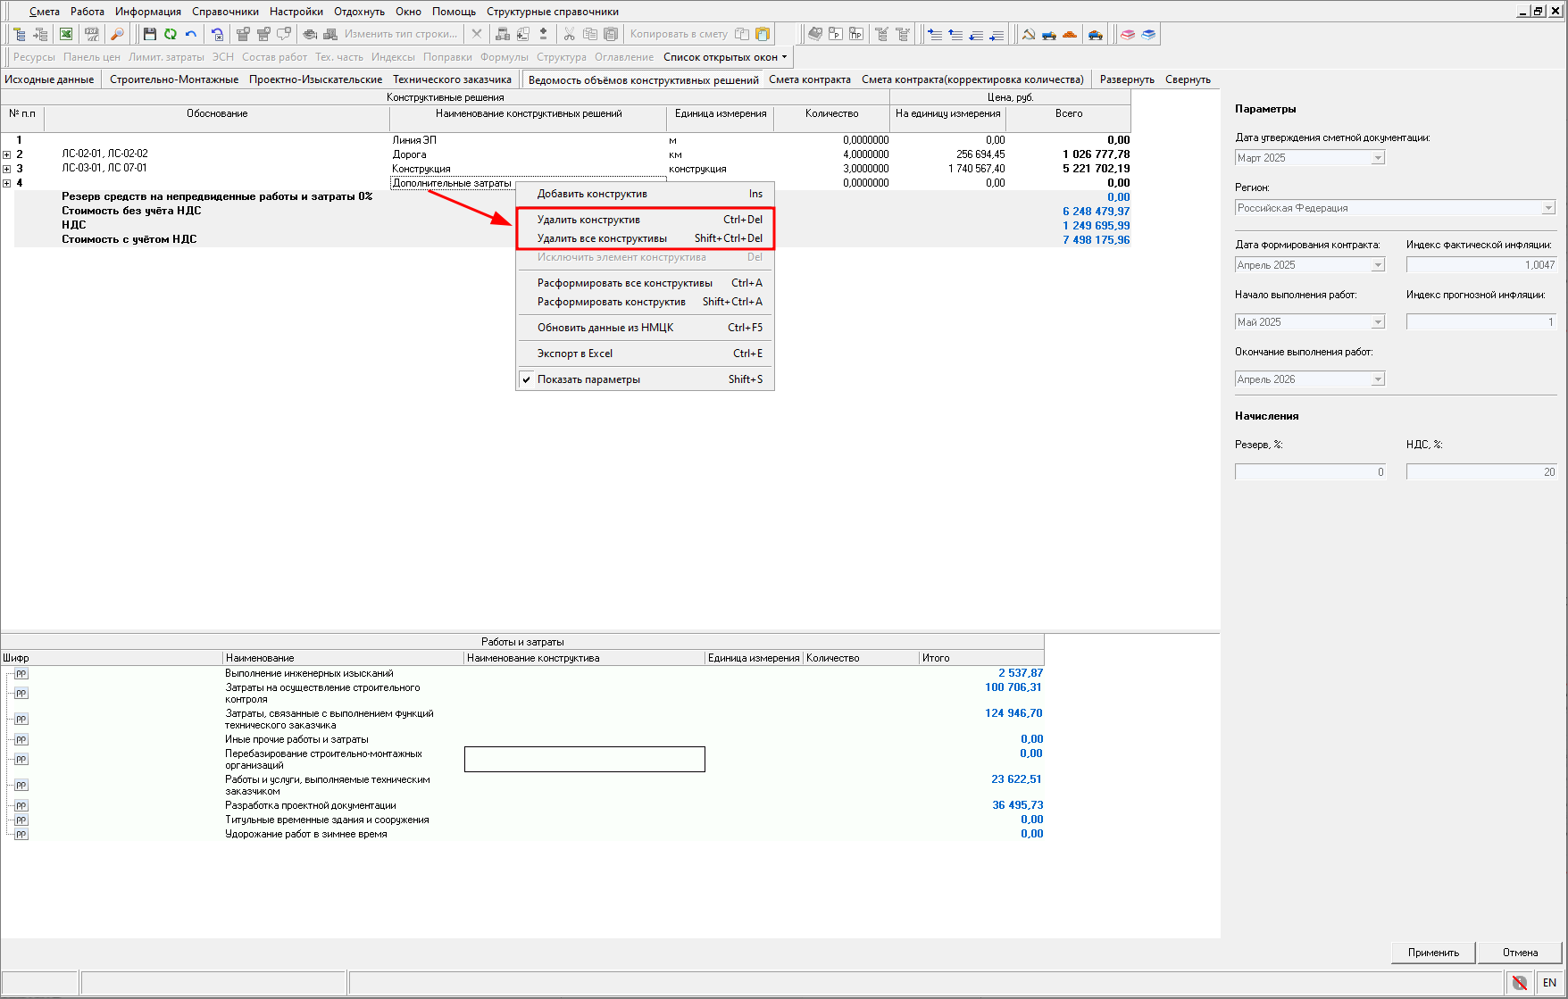The width and height of the screenshot is (1568, 999).
Task: Save using the floppy disk icon
Action: (150, 34)
